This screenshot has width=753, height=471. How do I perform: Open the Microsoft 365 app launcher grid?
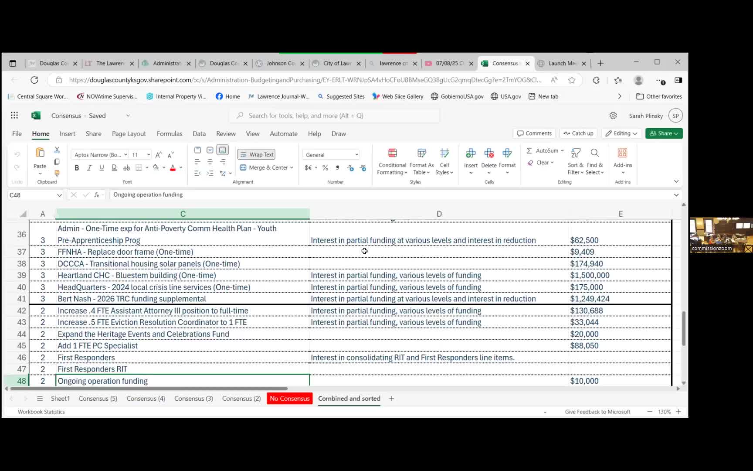tap(14, 115)
